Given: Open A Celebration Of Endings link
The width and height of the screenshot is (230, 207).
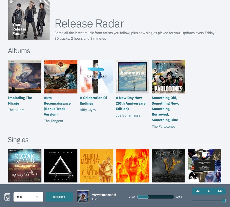Looking at the screenshot, I should tap(93, 101).
